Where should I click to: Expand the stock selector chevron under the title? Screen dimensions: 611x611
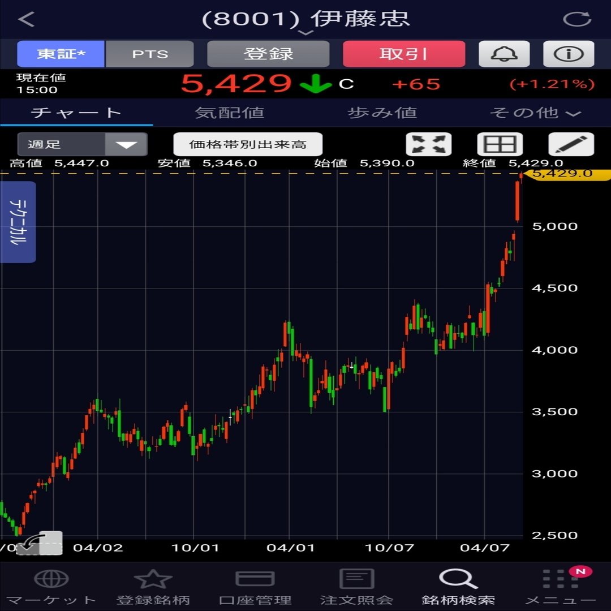click(305, 33)
